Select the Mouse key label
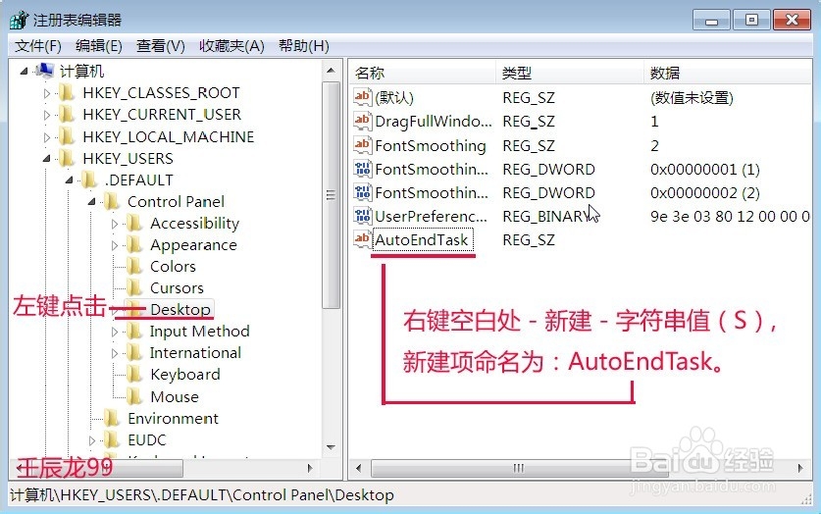Screen dimensions: 821x514 175,396
